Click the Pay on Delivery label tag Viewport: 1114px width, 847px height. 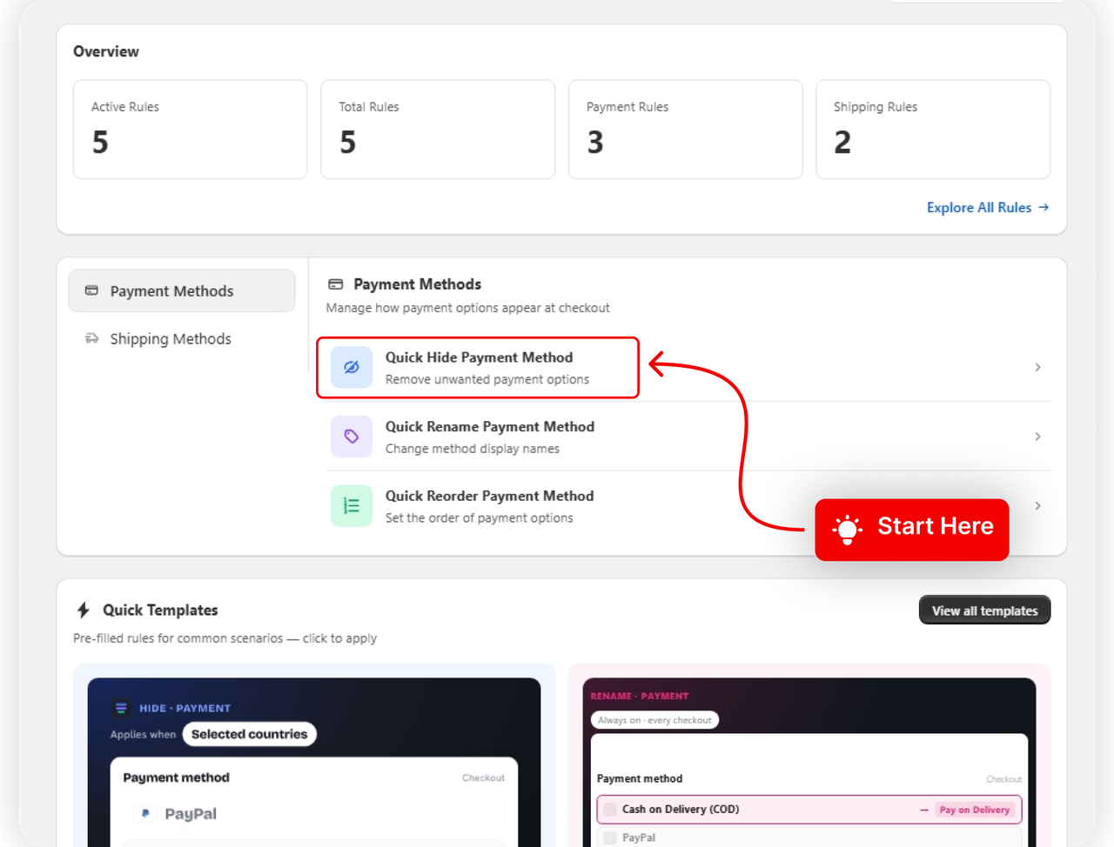[x=974, y=810]
